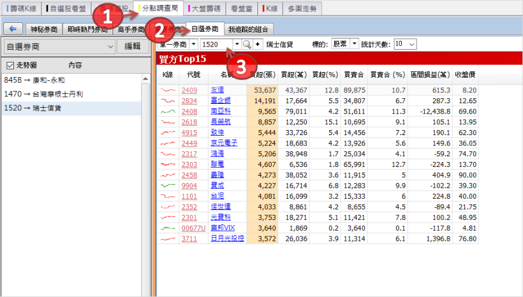
Task: Open stock code link 00677U
Action: click(x=193, y=228)
